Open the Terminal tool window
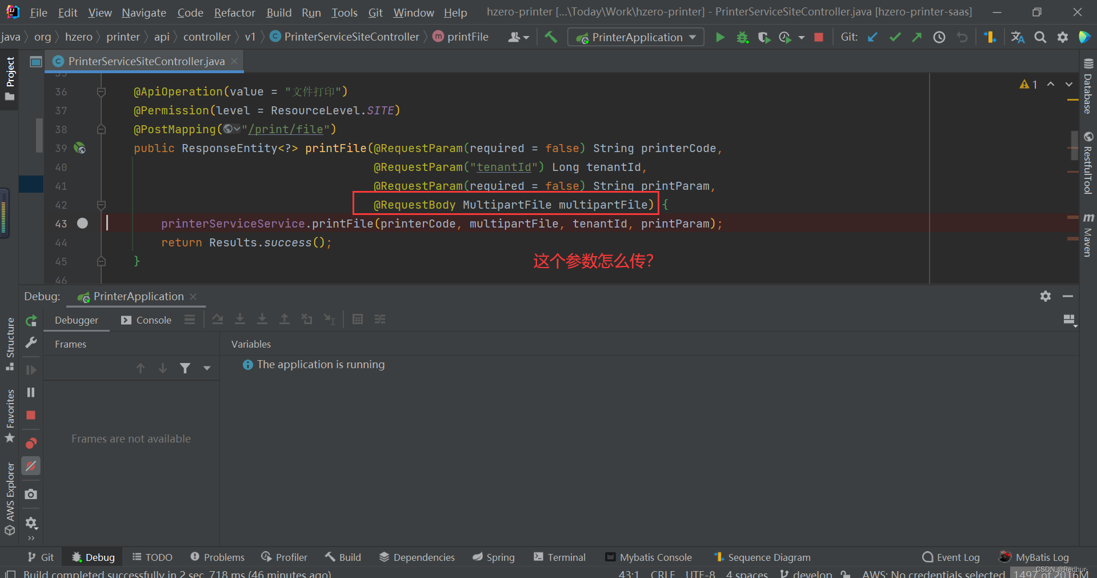The image size is (1097, 578). click(x=566, y=557)
